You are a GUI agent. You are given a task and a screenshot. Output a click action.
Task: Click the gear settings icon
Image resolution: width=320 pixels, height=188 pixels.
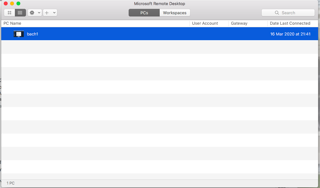pyautogui.click(x=32, y=13)
